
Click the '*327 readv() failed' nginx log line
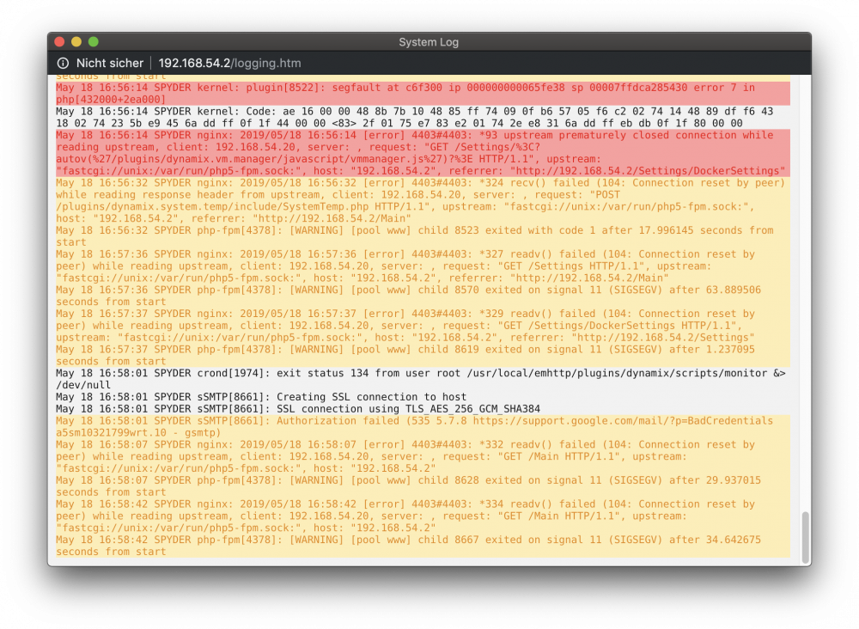423,266
